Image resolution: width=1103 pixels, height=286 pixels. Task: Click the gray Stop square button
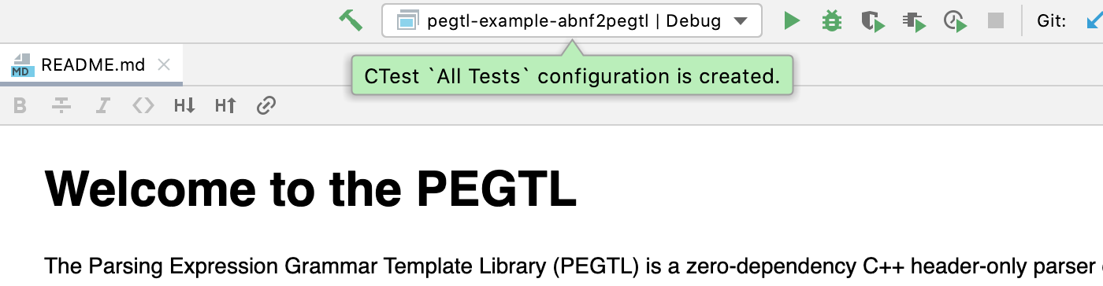(x=996, y=21)
